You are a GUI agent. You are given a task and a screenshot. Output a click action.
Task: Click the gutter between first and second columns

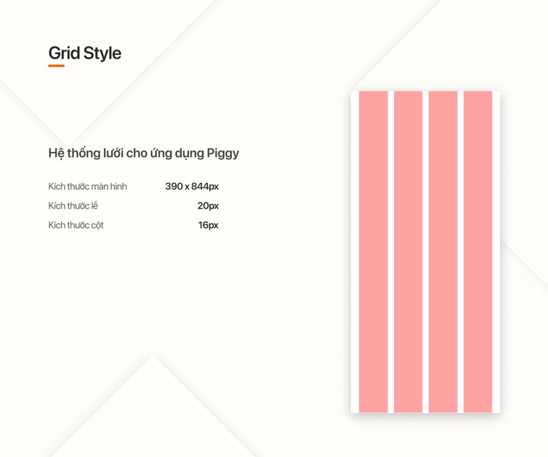click(x=391, y=252)
